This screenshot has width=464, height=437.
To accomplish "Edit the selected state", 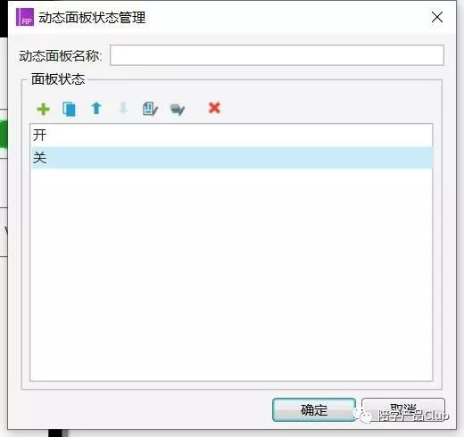I will 150,109.
